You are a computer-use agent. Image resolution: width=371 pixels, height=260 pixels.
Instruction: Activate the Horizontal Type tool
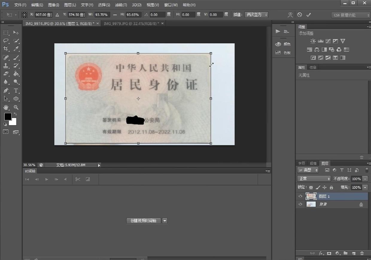coord(16,90)
